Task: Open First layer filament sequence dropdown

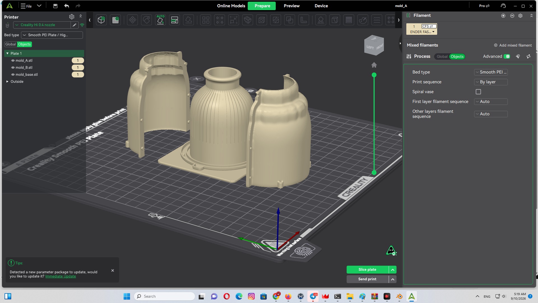Action: click(491, 102)
